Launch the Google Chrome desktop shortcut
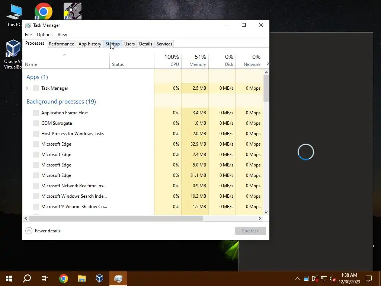This screenshot has width=381, height=286. click(x=43, y=11)
